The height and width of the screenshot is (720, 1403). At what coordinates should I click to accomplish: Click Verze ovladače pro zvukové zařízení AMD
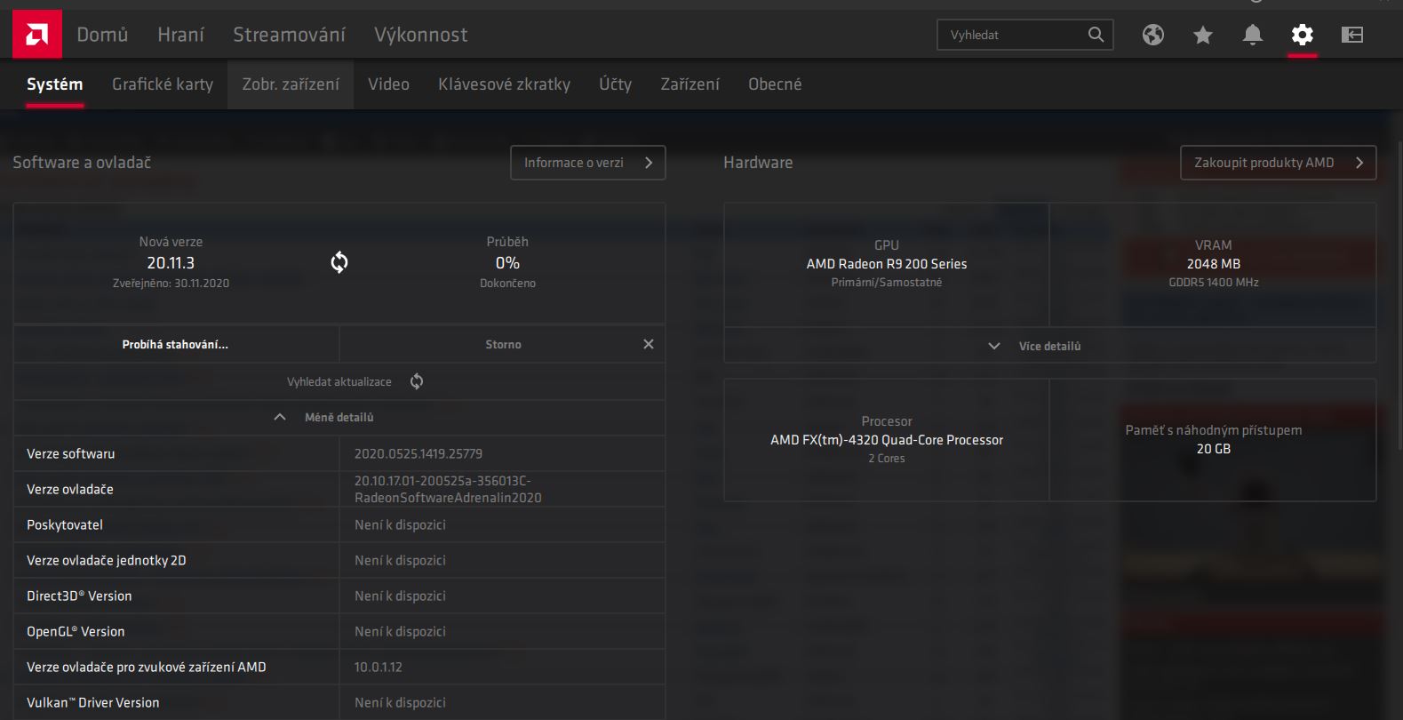pos(147,667)
